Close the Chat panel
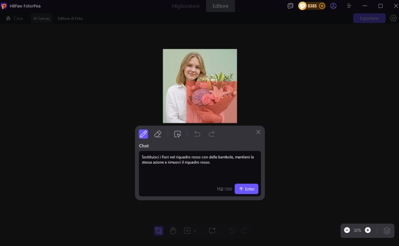Image resolution: width=399 pixels, height=246 pixels. tap(258, 132)
